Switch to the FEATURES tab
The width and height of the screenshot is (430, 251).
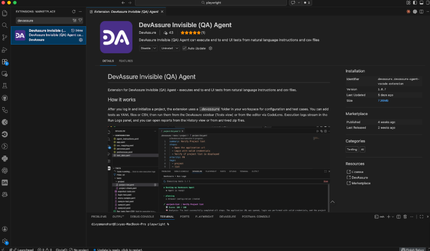pos(126,61)
